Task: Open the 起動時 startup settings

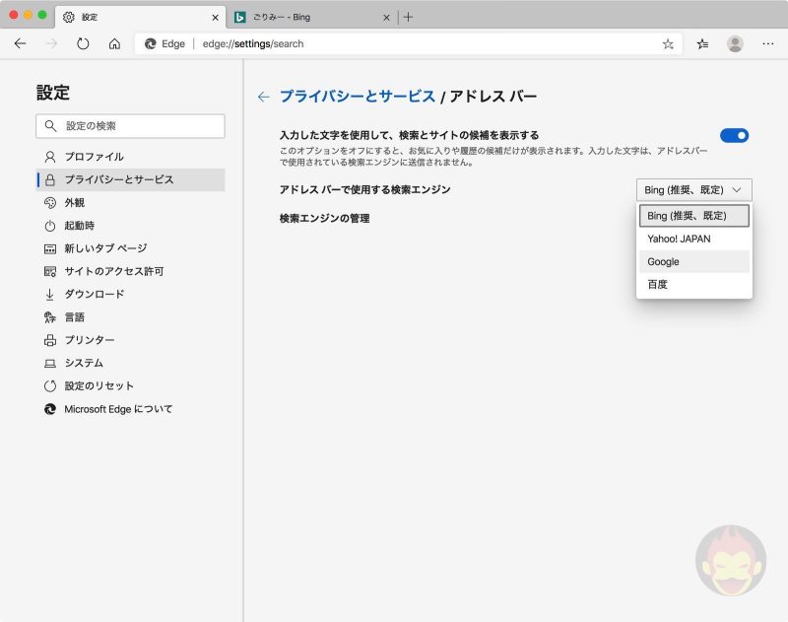Action: (x=87, y=224)
